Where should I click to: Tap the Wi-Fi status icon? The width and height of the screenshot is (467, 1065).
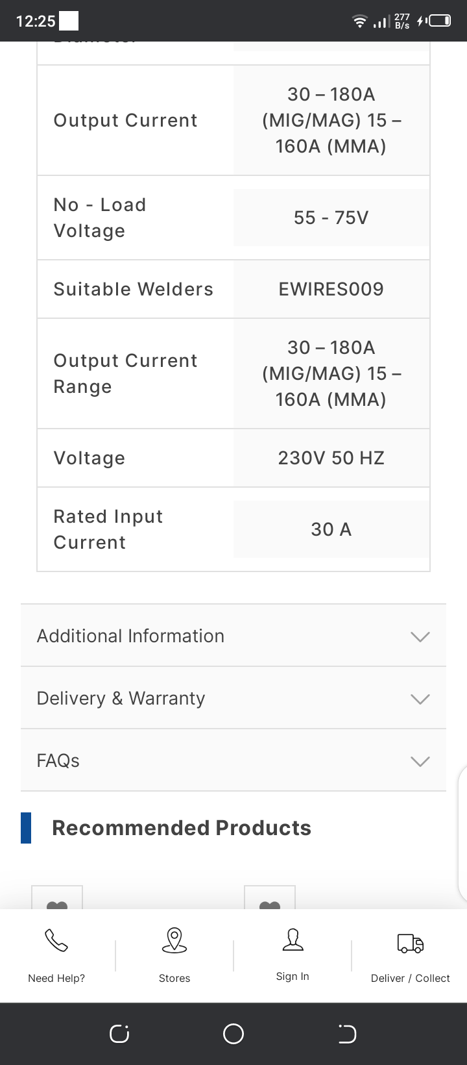click(359, 21)
